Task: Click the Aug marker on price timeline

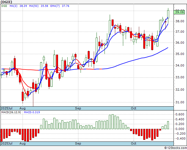Action: [23, 108]
